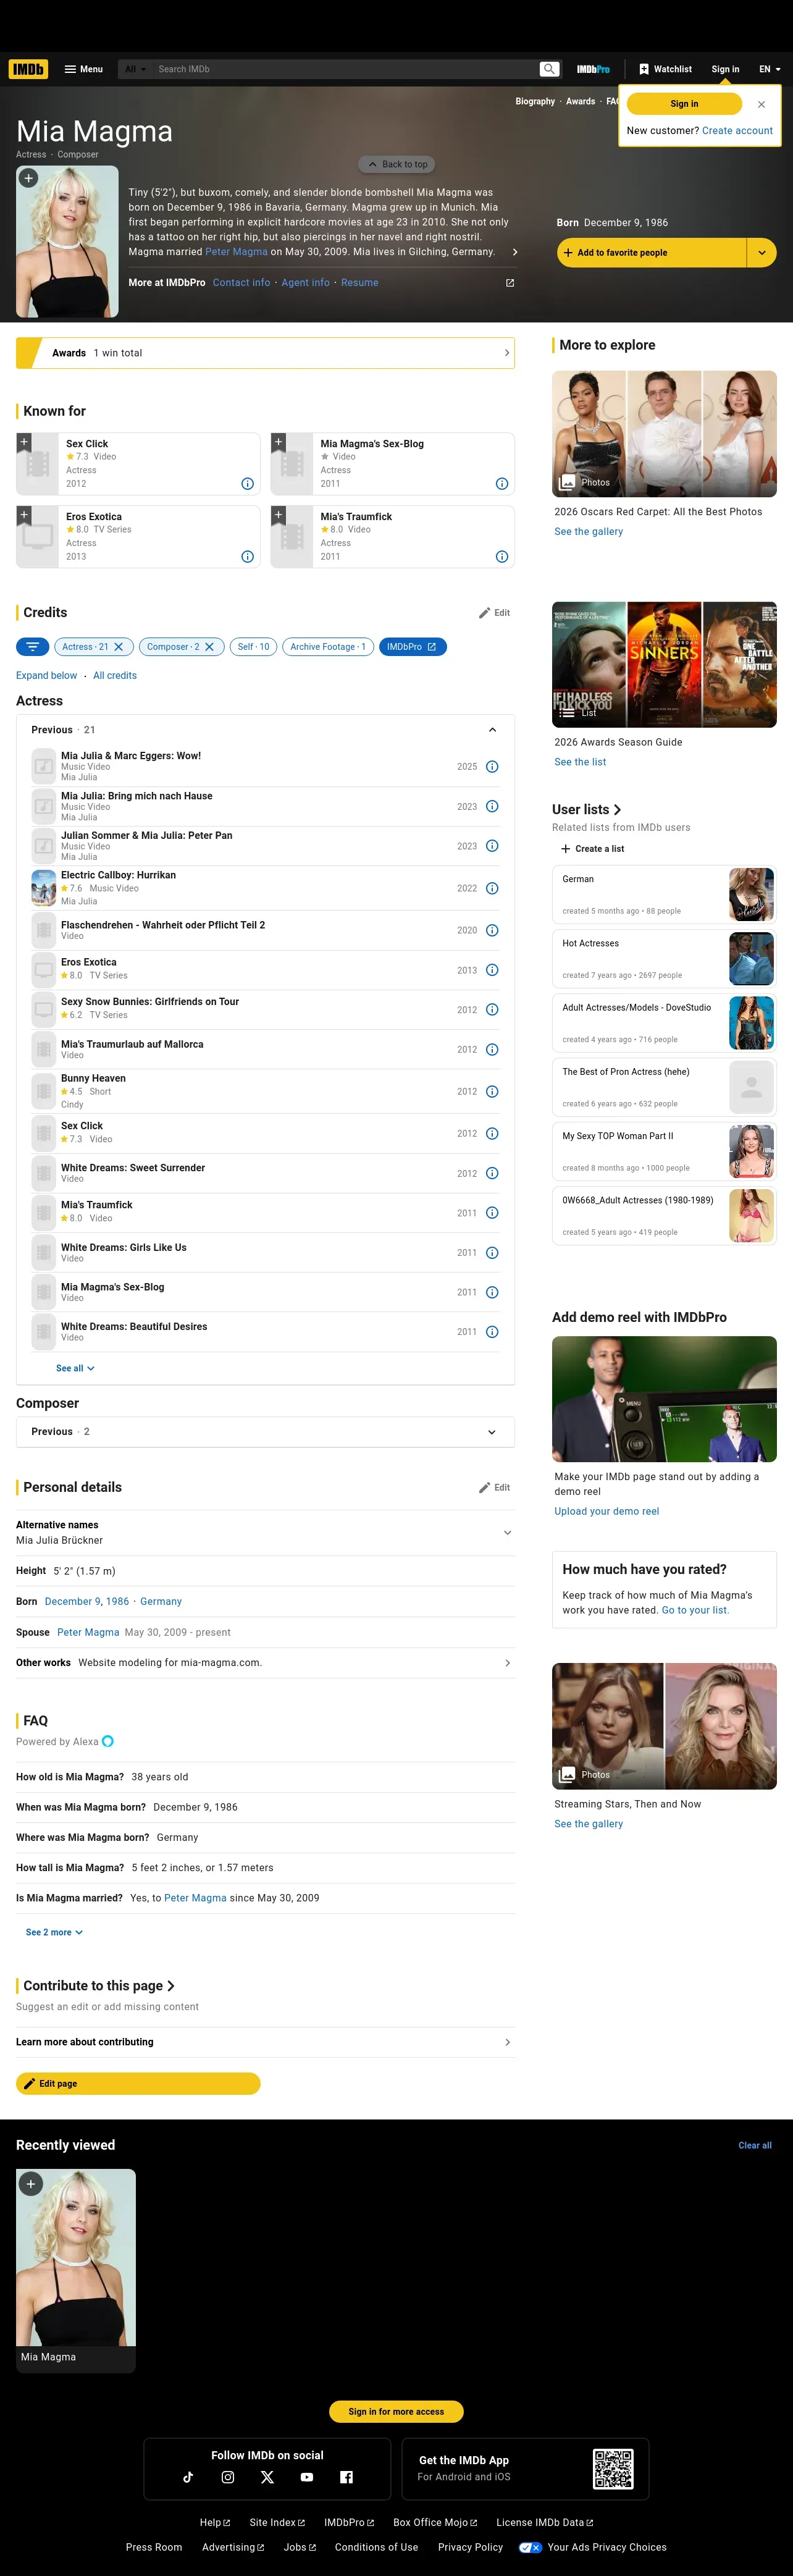The height and width of the screenshot is (2576, 793).
Task: Open the search category All dropdown
Action: [135, 69]
